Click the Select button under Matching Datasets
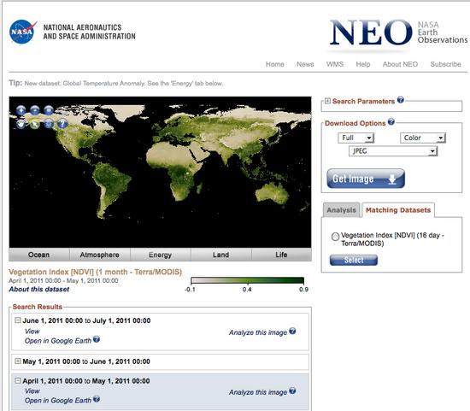Viewport: 470px width, 411px height. coord(354,261)
